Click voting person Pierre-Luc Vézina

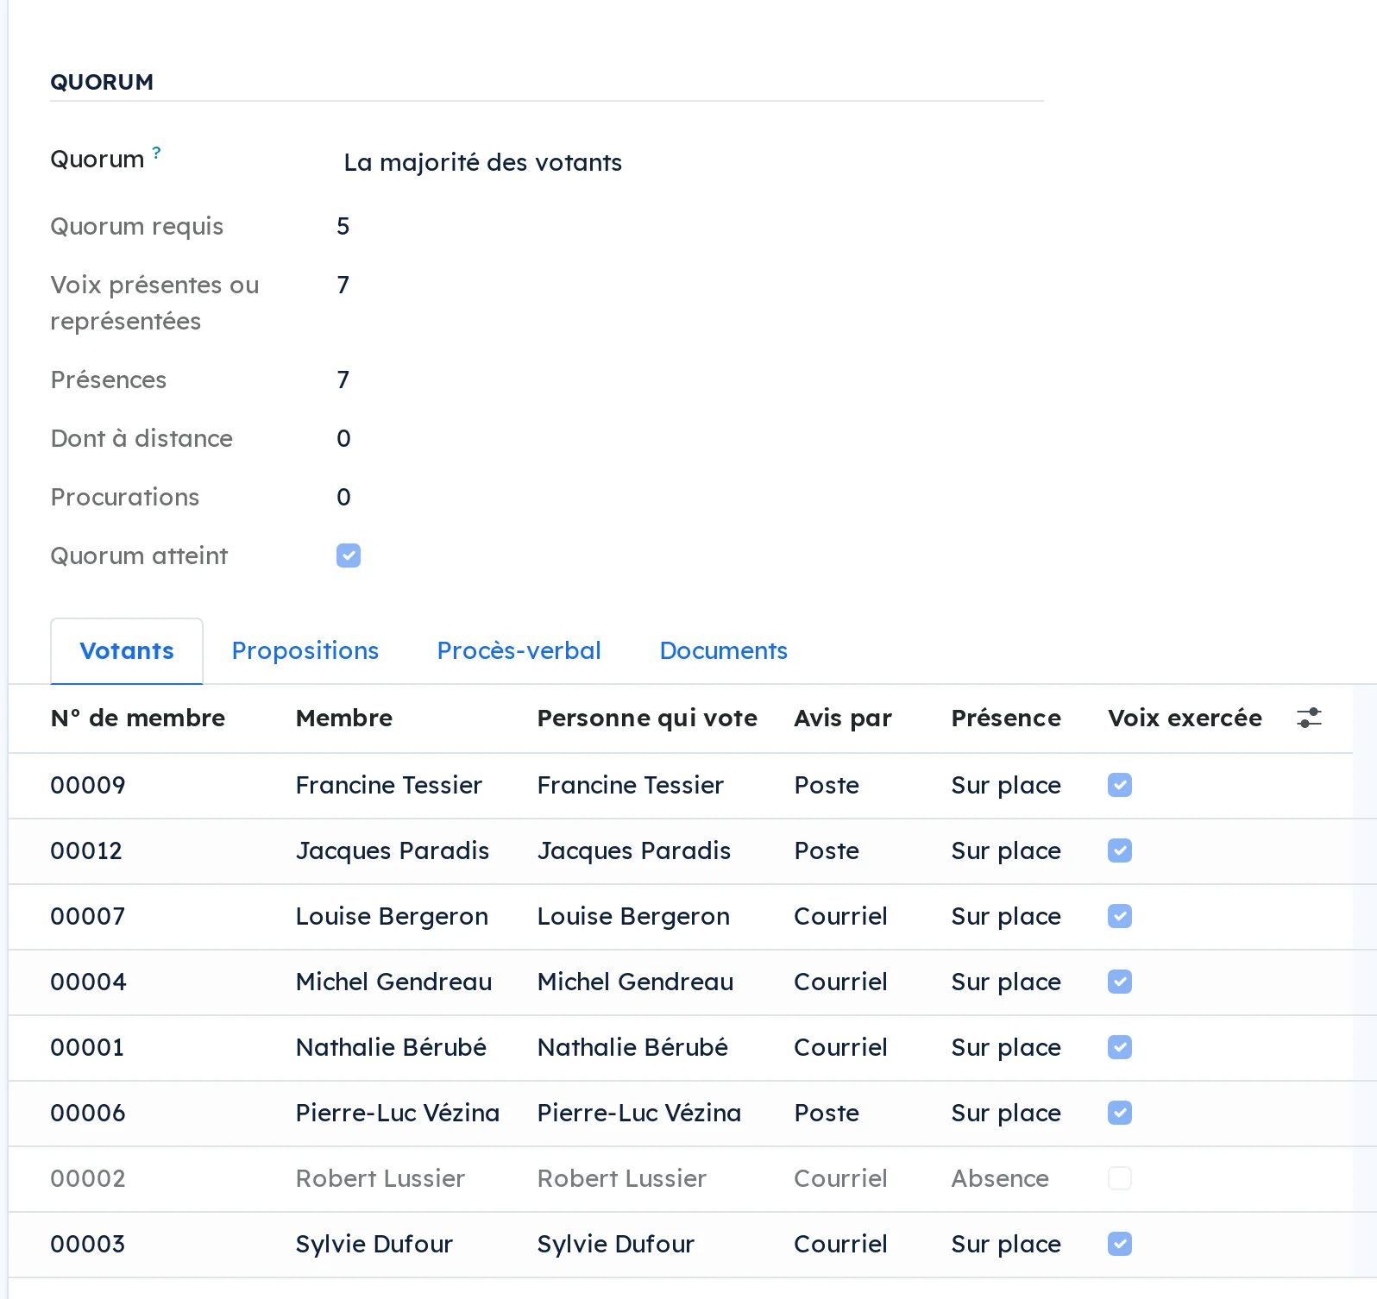tap(639, 1113)
